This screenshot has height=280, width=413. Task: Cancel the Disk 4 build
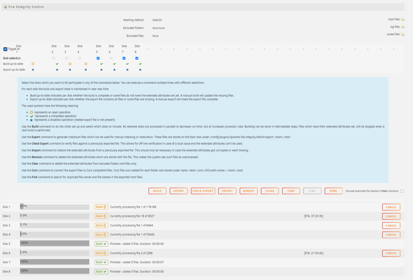click(391, 235)
